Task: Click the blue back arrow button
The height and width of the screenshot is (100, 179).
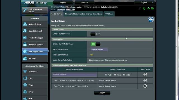Action: coord(151,20)
